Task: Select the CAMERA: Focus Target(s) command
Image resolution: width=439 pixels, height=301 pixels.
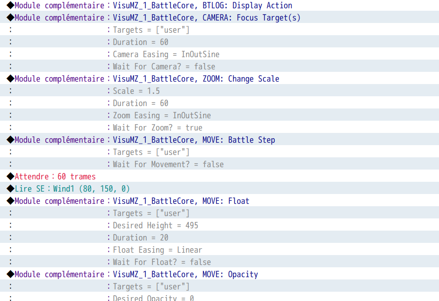Action: tap(206, 18)
